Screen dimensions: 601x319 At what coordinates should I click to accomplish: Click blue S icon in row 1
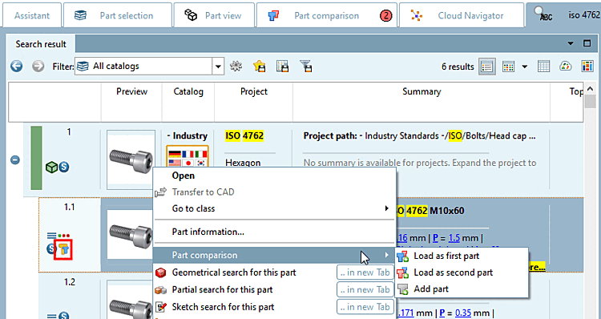tap(64, 167)
